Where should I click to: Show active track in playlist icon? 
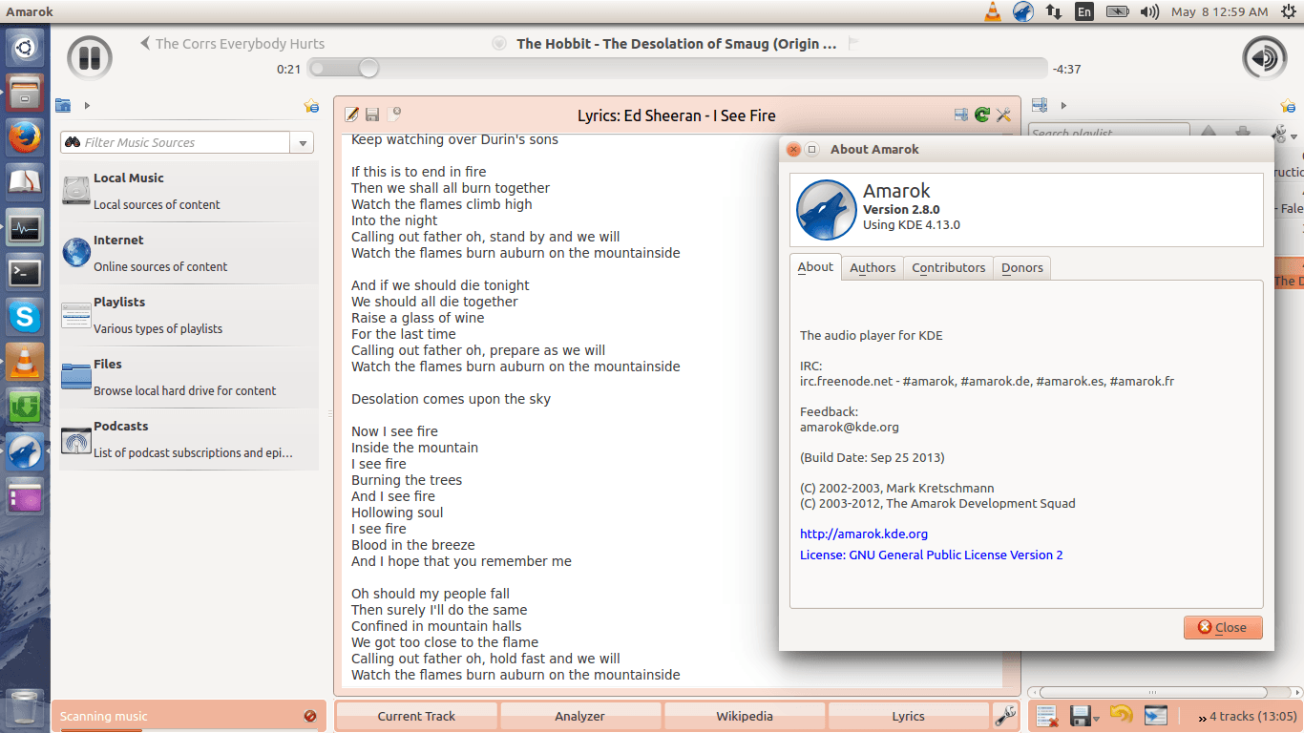click(x=1156, y=716)
